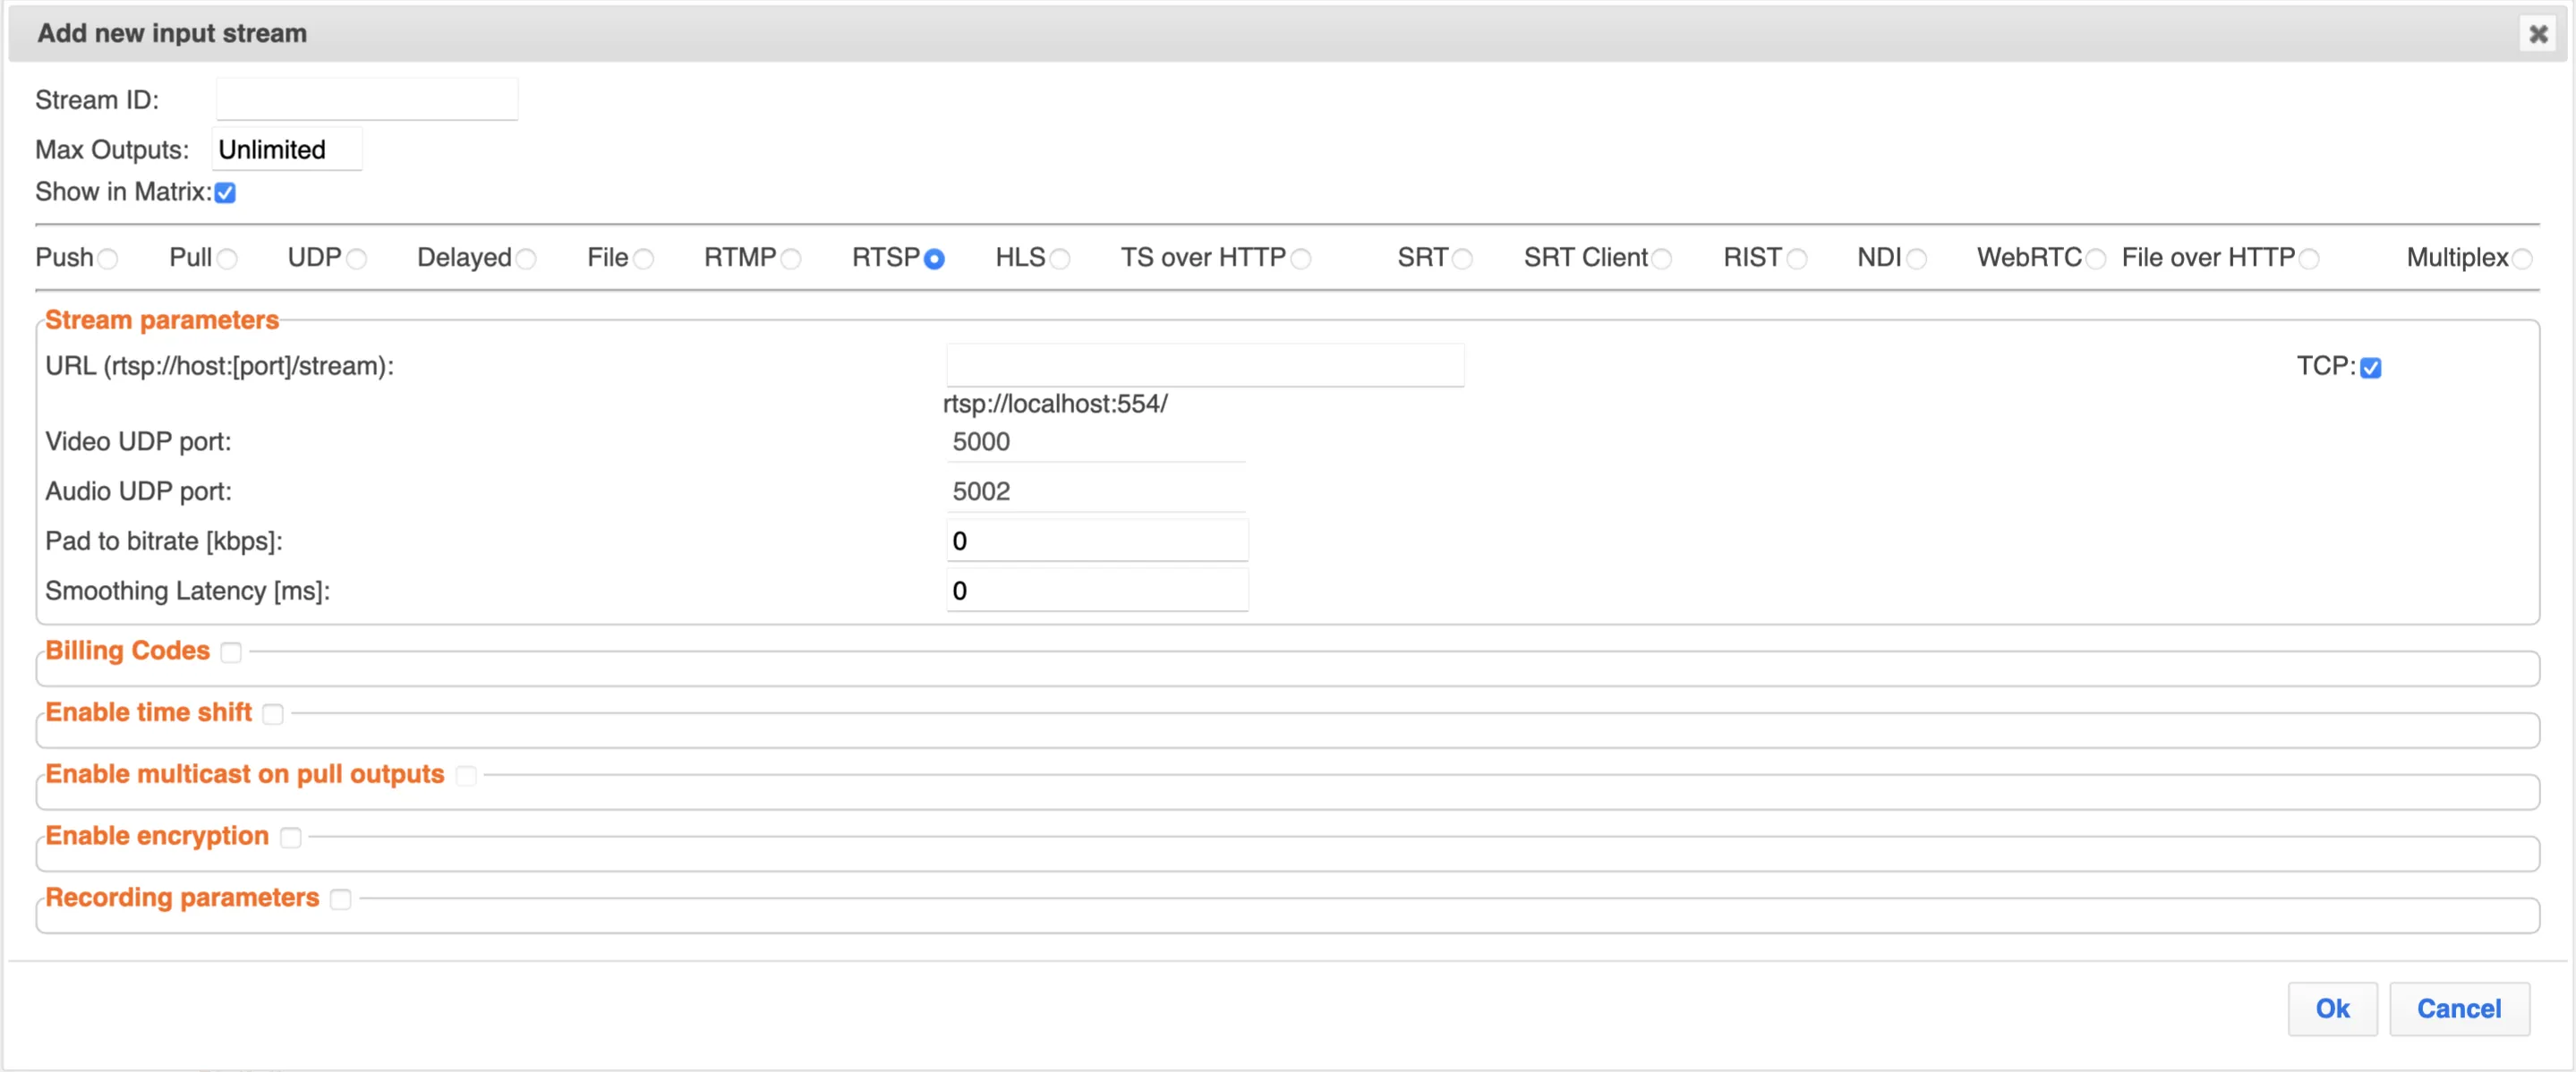Viewport: 2576px width, 1072px height.
Task: Click the Max Outputs field showing Unlimited
Action: (287, 149)
